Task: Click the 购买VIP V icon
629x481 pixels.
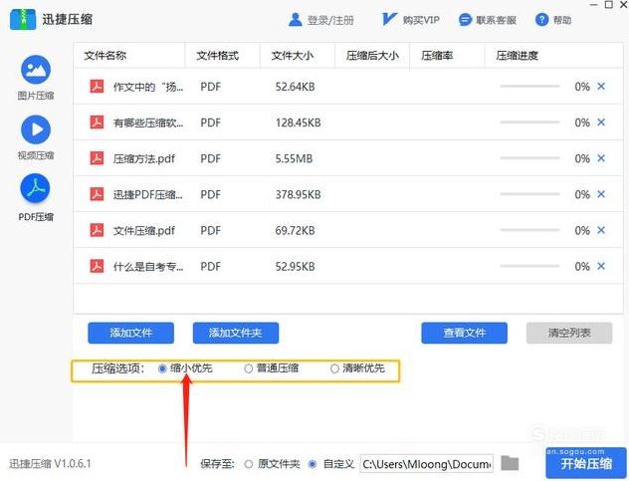Action: click(389, 19)
